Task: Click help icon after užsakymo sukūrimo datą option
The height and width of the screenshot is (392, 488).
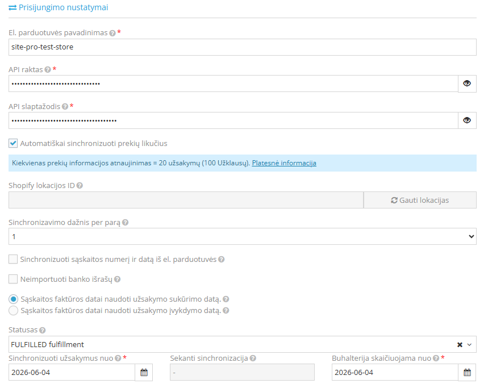Action: (x=226, y=299)
